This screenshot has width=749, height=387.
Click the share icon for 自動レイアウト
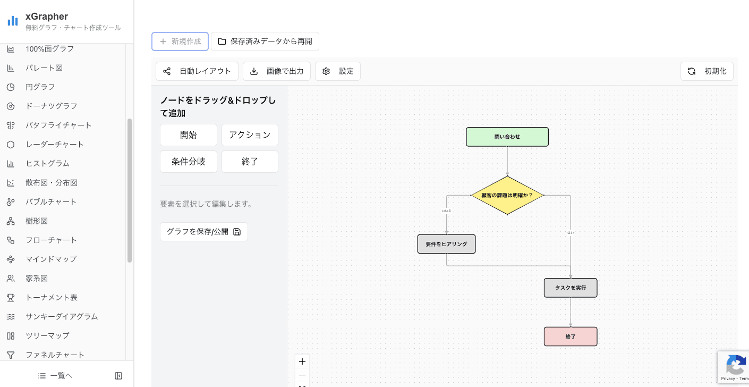167,71
